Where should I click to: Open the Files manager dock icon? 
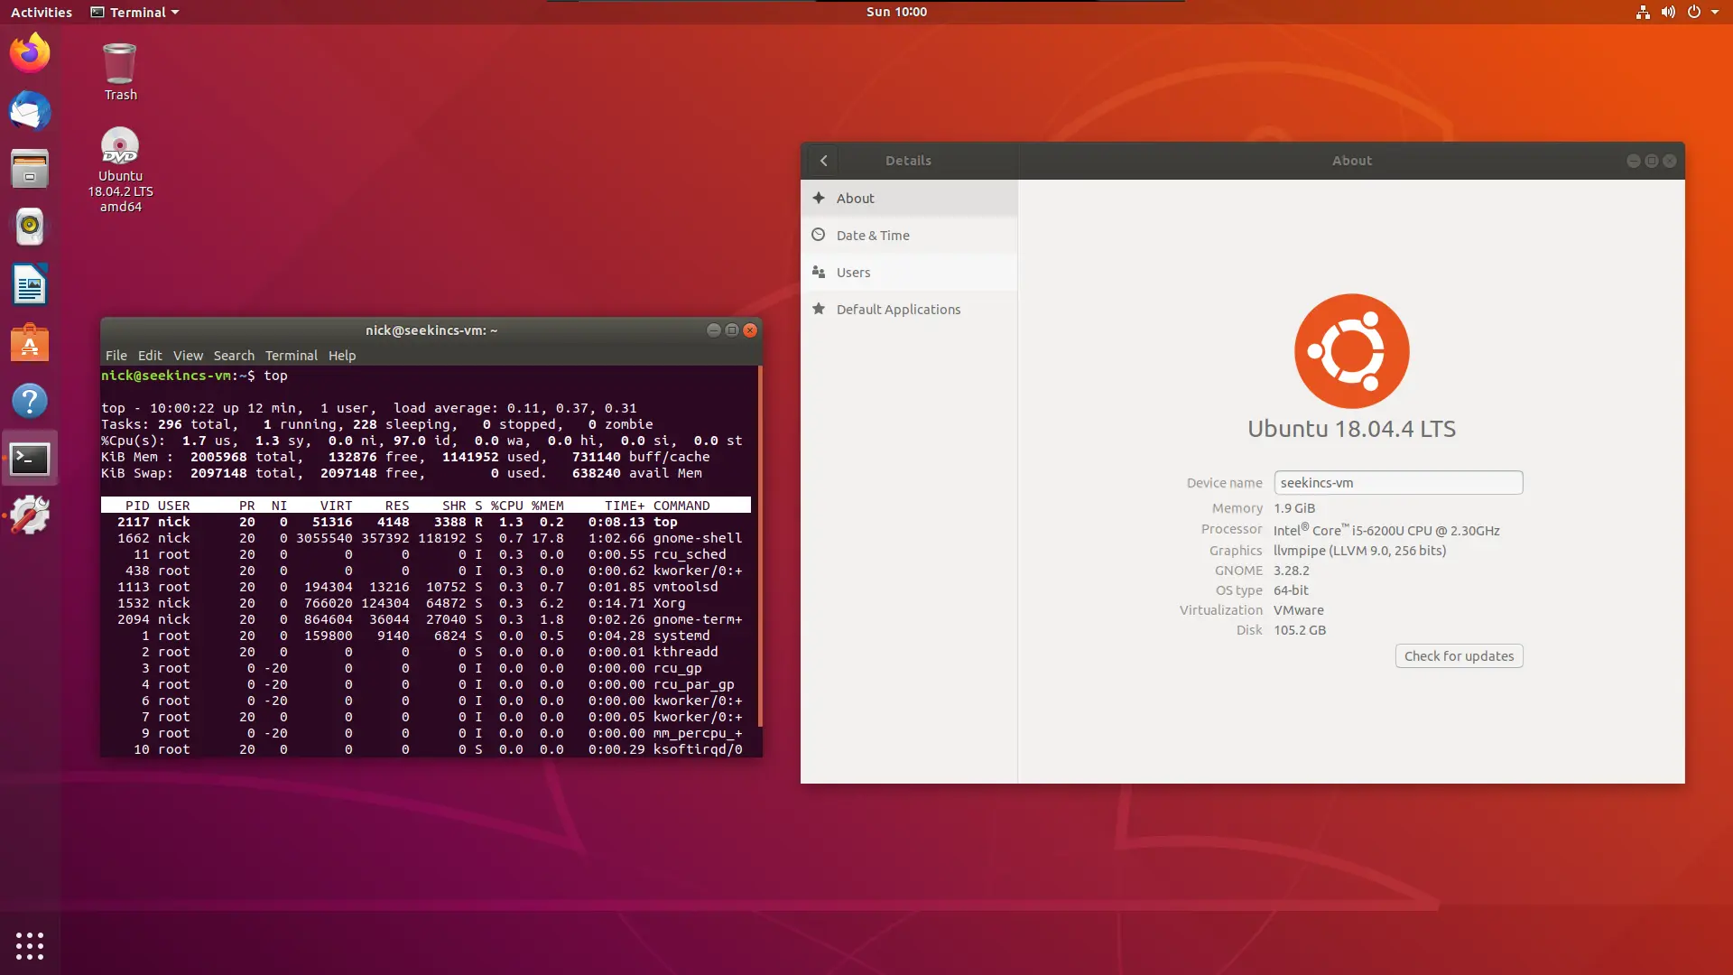[30, 169]
